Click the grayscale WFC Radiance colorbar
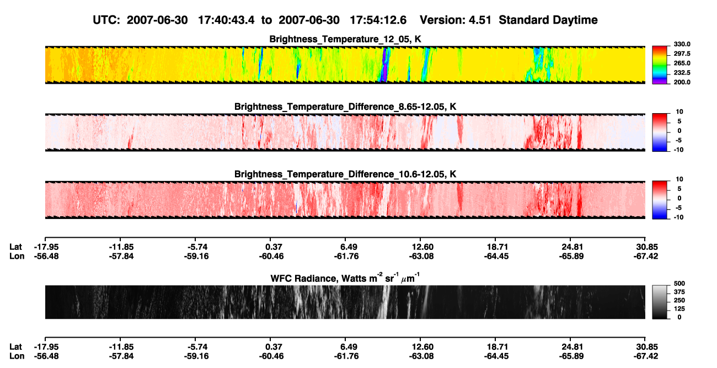717x368 pixels. (660, 302)
